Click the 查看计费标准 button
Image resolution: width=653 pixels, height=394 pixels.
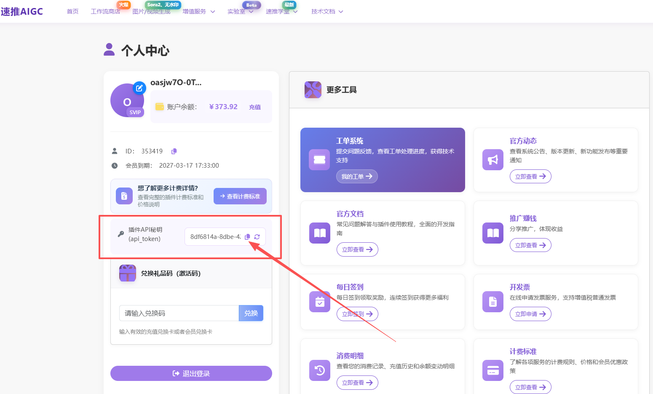click(x=240, y=196)
